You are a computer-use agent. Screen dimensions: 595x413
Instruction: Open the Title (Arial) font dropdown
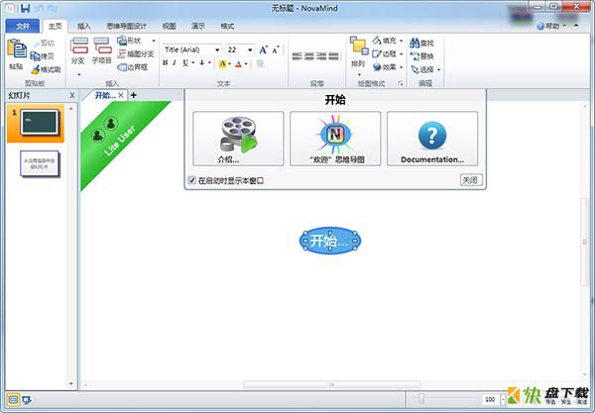coord(217,50)
